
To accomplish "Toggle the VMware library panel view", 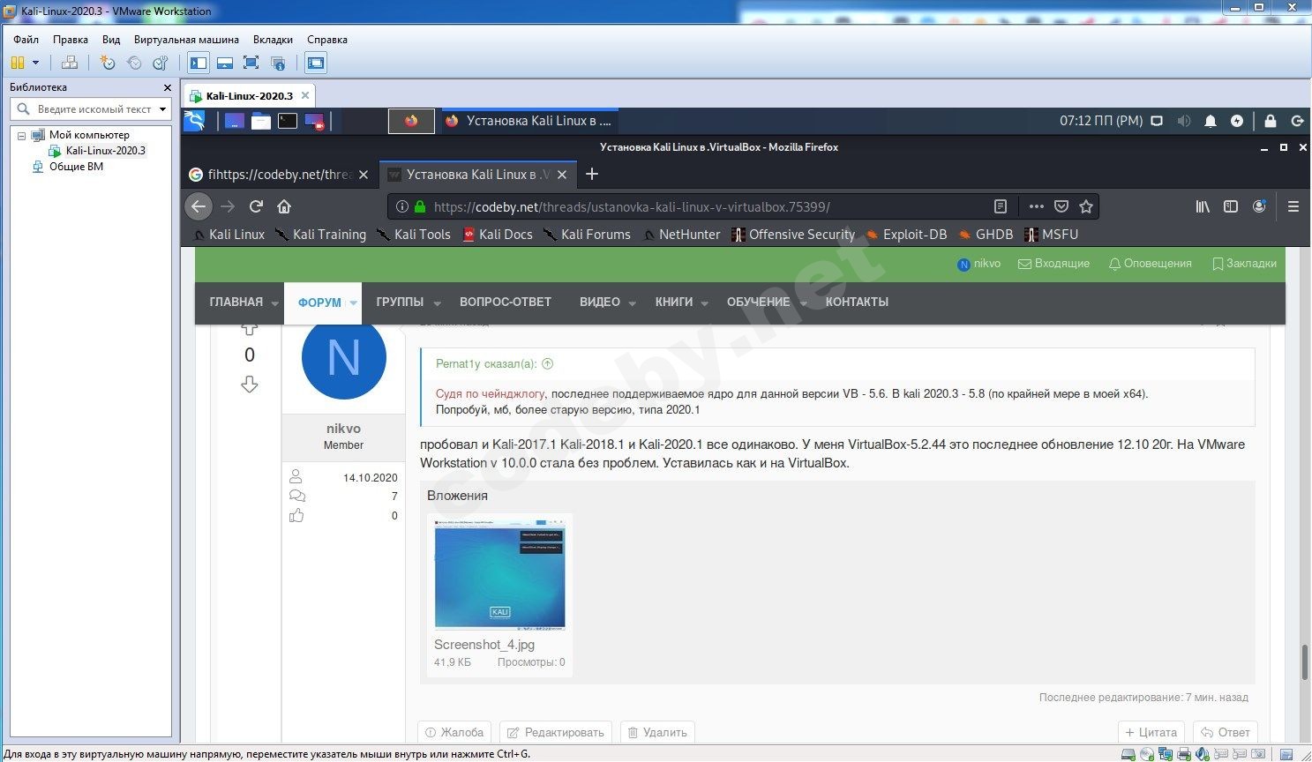I will click(199, 63).
